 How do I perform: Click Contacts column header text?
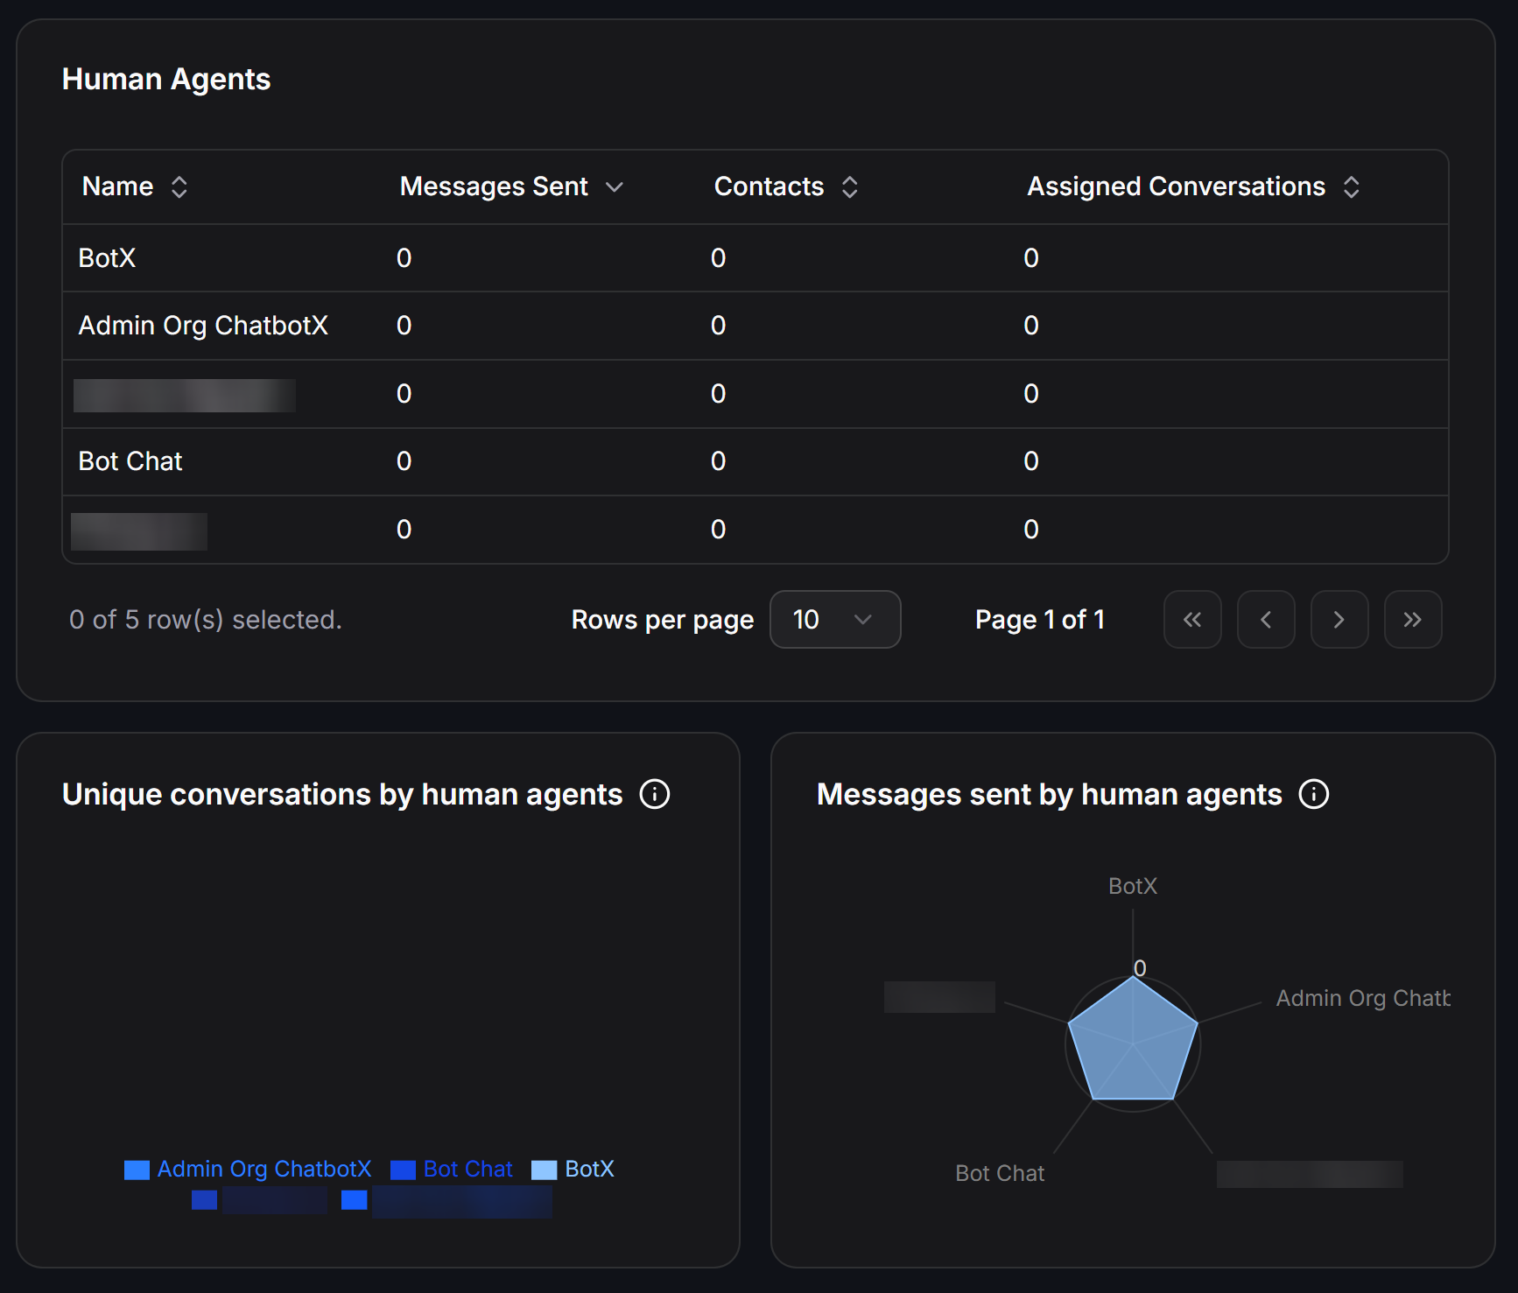pyautogui.click(x=770, y=186)
